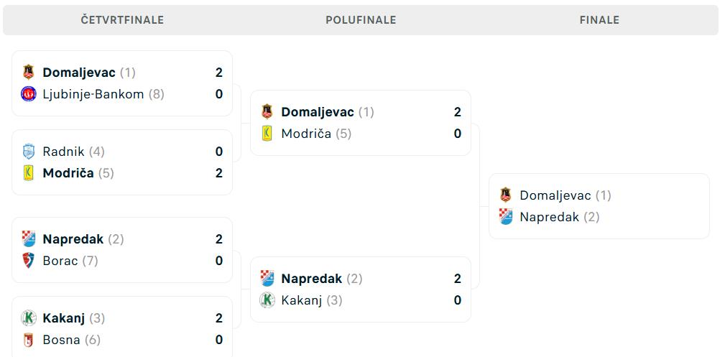Click Kakanj logo in semifinal match
Screen dimensions: 725x357
click(267, 300)
